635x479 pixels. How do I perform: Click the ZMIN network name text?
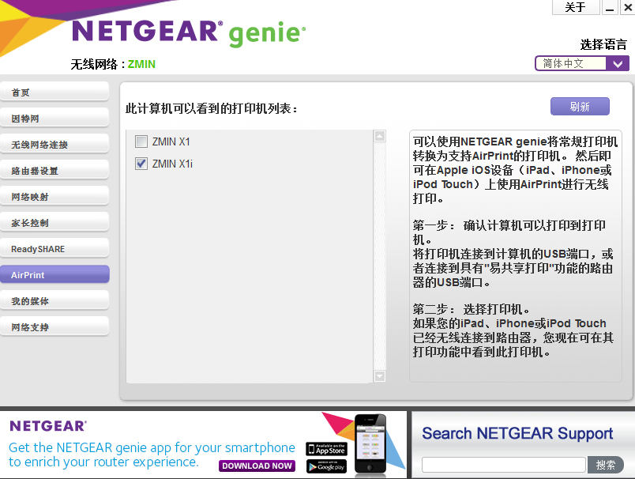point(141,64)
